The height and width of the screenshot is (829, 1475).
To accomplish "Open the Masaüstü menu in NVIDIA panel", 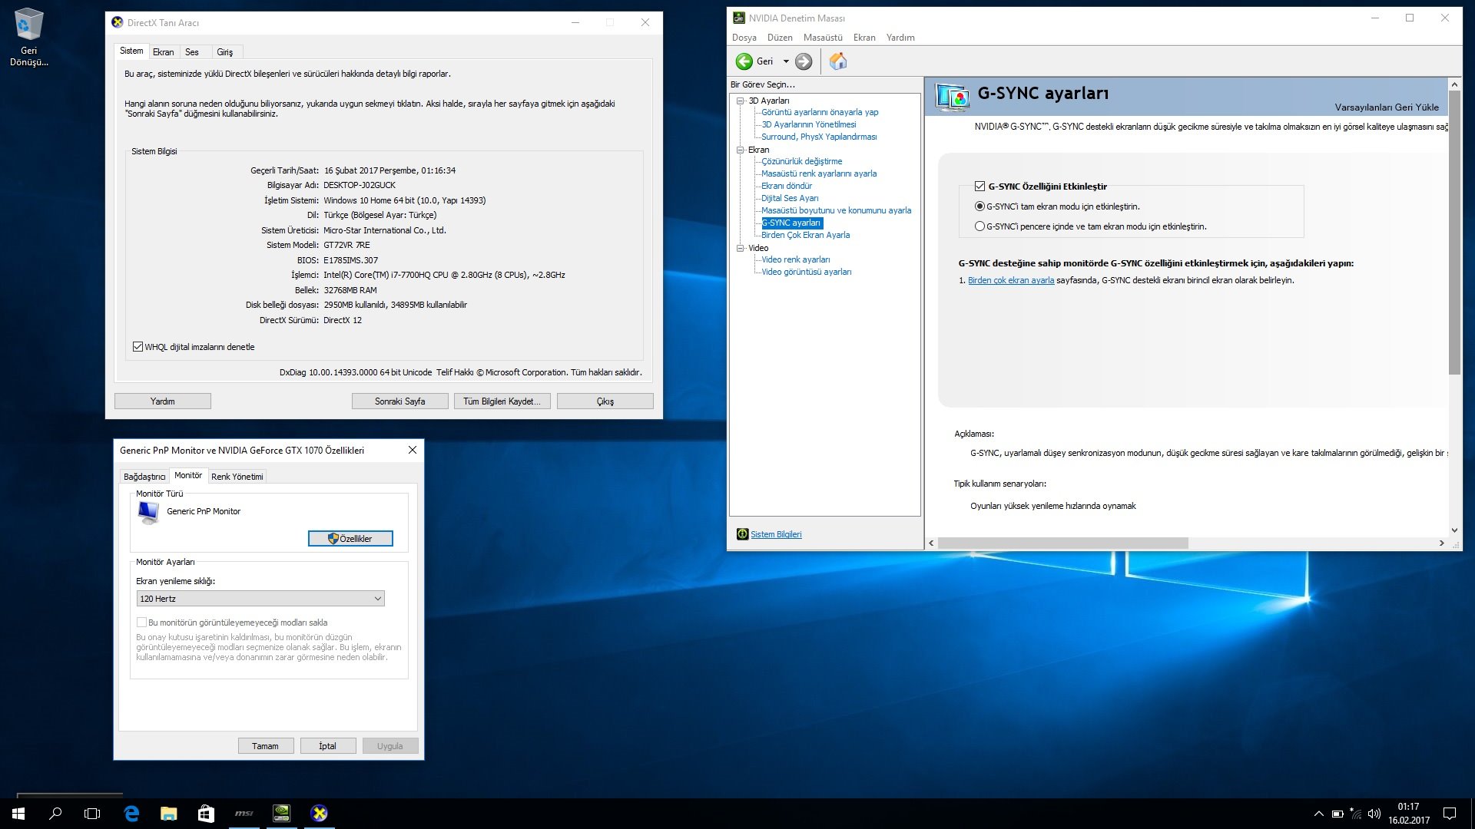I will pyautogui.click(x=822, y=38).
